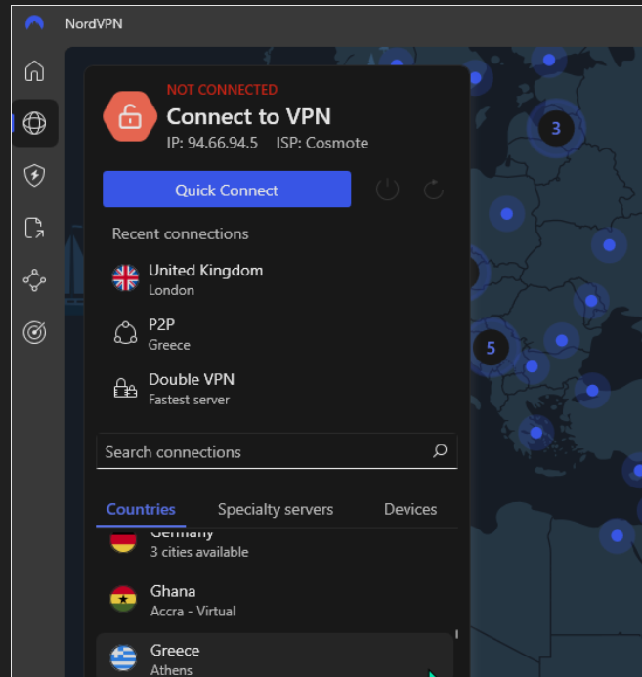Click the P2P network icon

[x=125, y=333]
